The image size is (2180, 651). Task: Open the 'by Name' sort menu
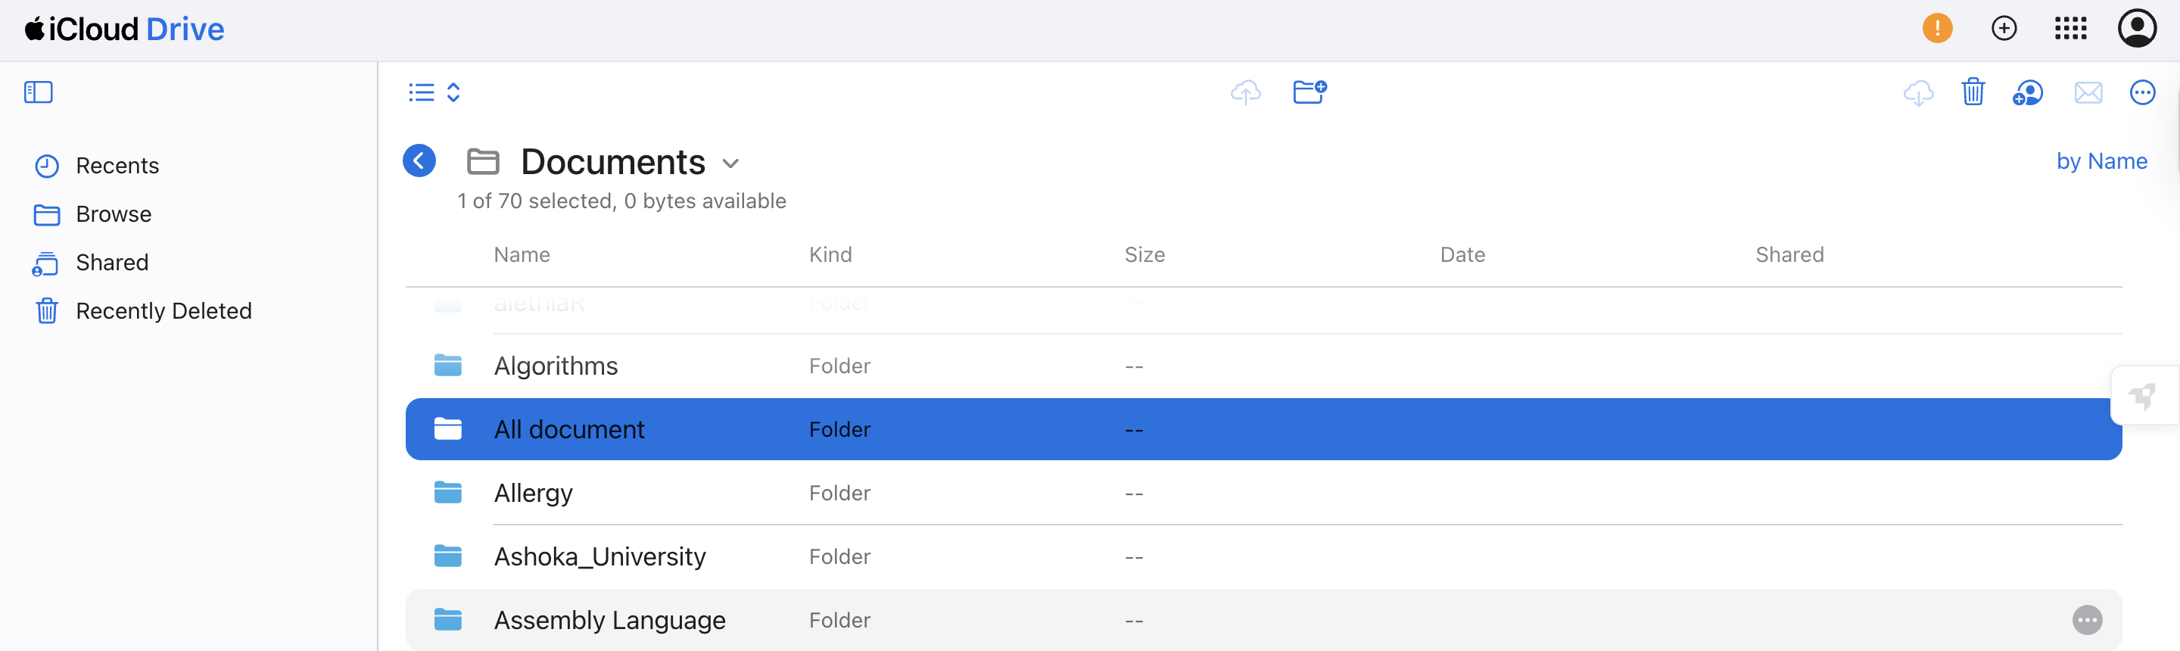click(2101, 160)
